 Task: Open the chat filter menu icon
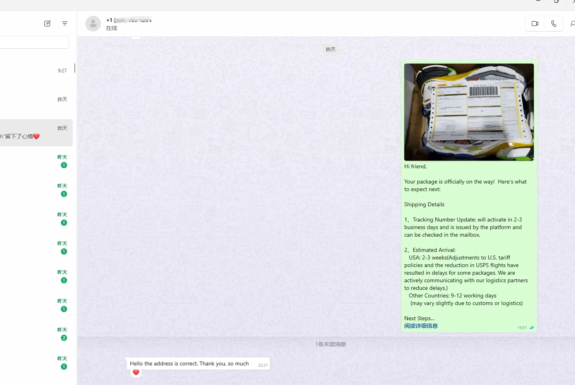click(x=65, y=24)
